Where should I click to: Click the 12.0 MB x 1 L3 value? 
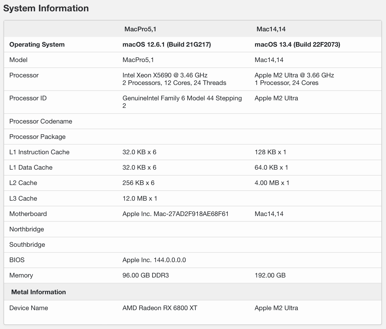(x=140, y=198)
